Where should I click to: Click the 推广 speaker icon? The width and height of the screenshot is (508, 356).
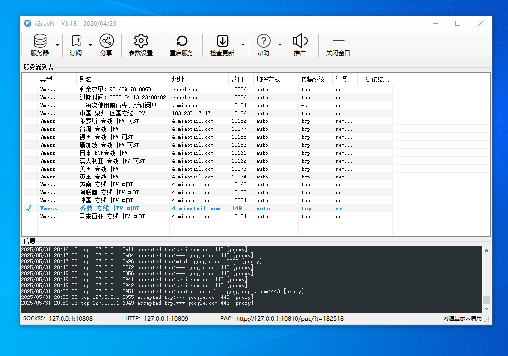tap(300, 45)
